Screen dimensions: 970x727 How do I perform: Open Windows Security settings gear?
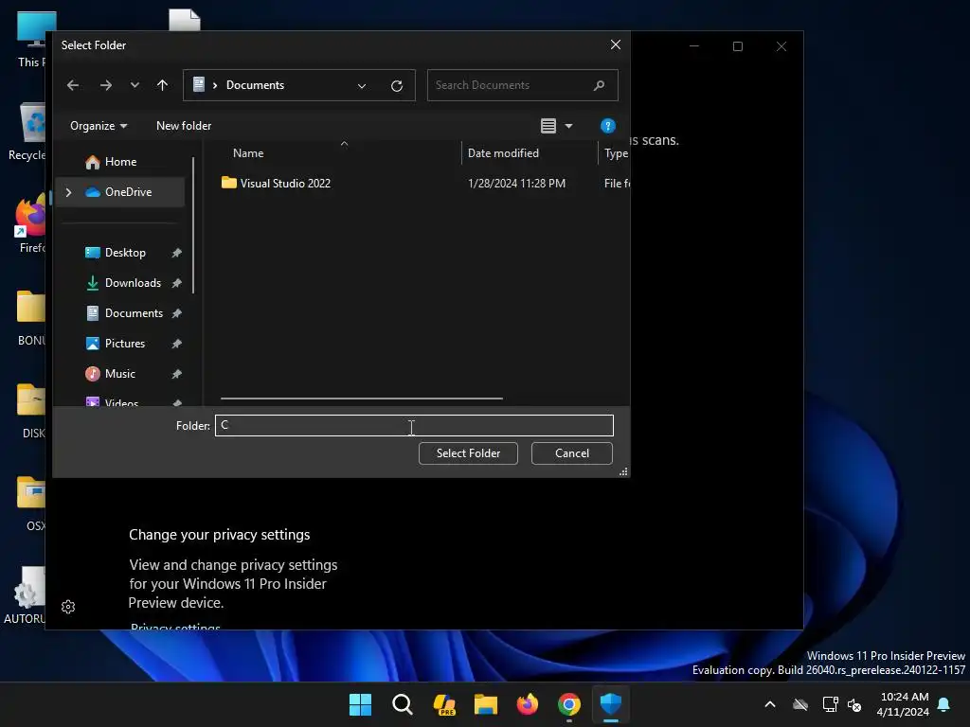pos(68,607)
